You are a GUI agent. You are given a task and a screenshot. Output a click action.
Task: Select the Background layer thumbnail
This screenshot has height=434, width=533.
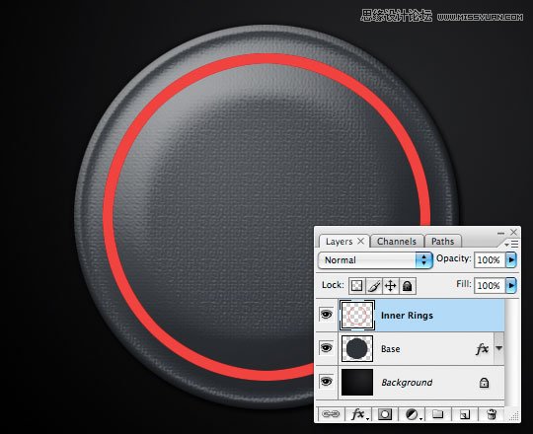pyautogui.click(x=357, y=383)
